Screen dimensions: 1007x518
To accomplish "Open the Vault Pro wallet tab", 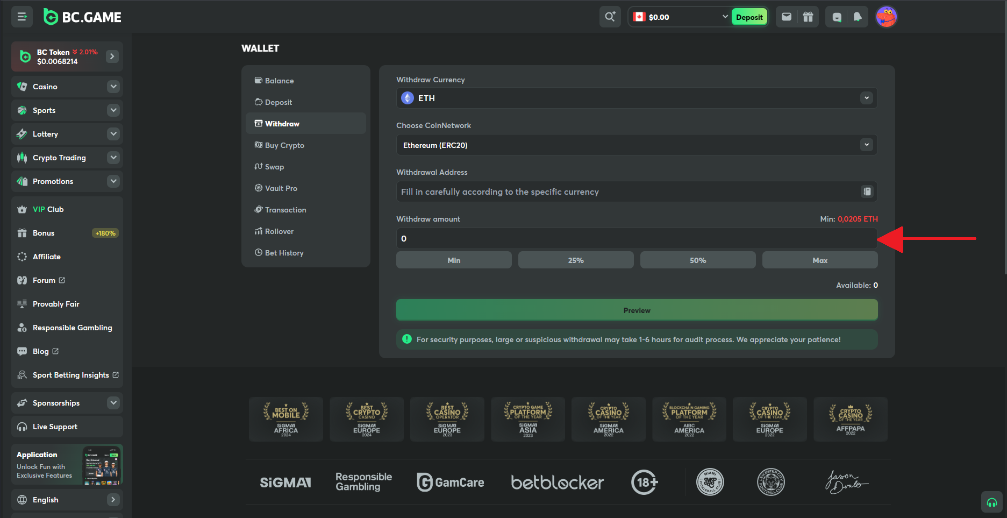I will pos(306,188).
